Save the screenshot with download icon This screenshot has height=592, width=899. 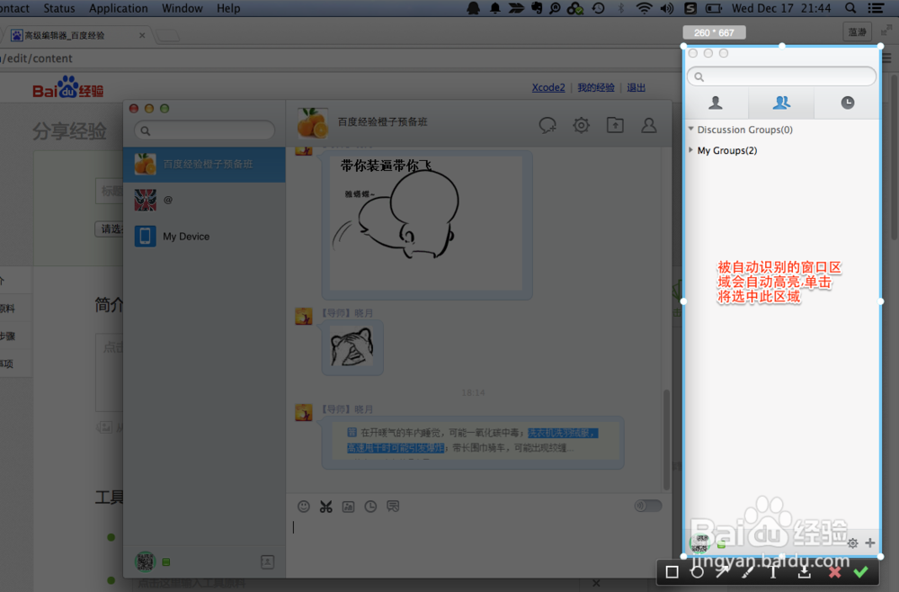pyautogui.click(x=805, y=572)
